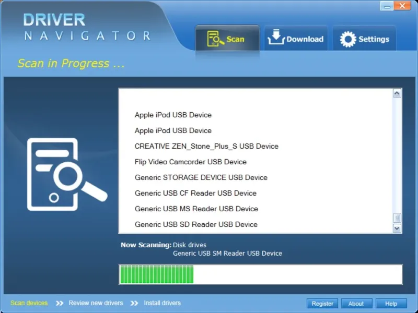Select the Install drivers step
Screen dimensions: 418x313
pyautogui.click(x=162, y=303)
